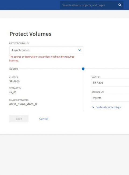Click the chevron beside Destination Settings
129x175 pixels.
(x=93, y=107)
